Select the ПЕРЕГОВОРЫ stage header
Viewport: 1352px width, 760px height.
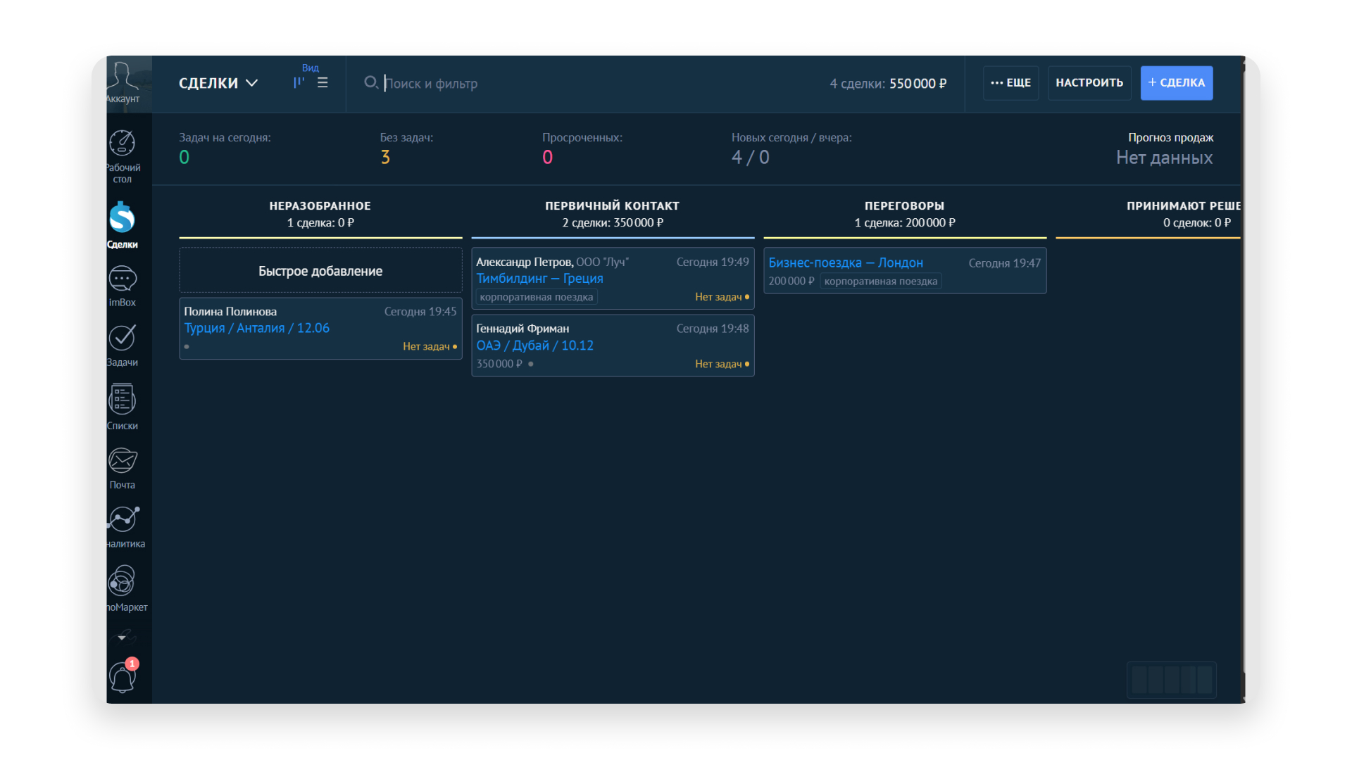(904, 206)
